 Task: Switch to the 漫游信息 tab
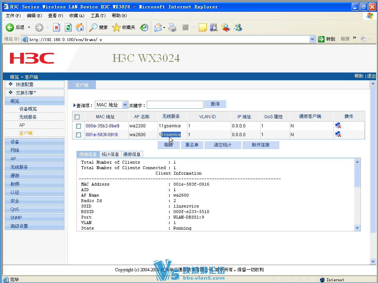[x=132, y=154]
